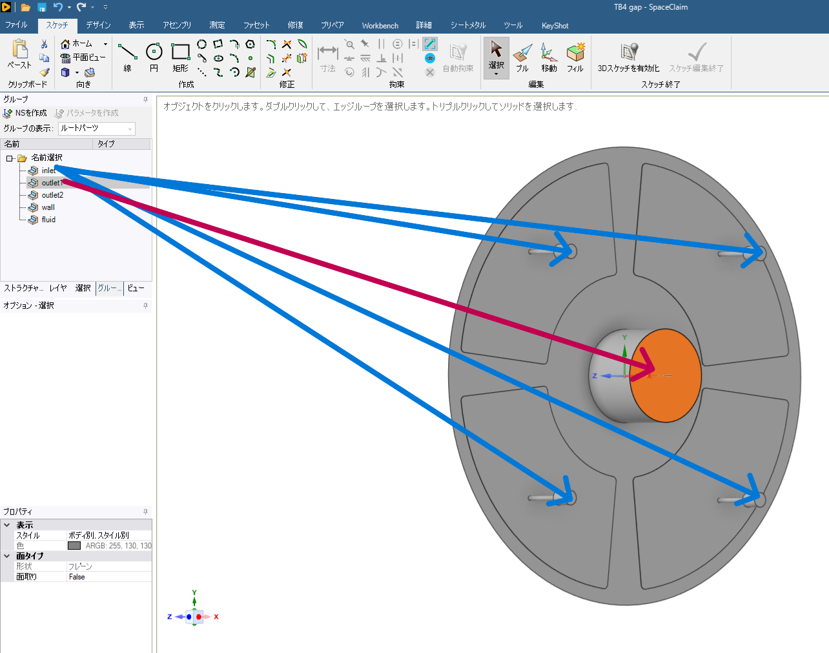Image resolution: width=829 pixels, height=653 pixels.
Task: Open the グループの表示 combo box
Action: (97, 129)
